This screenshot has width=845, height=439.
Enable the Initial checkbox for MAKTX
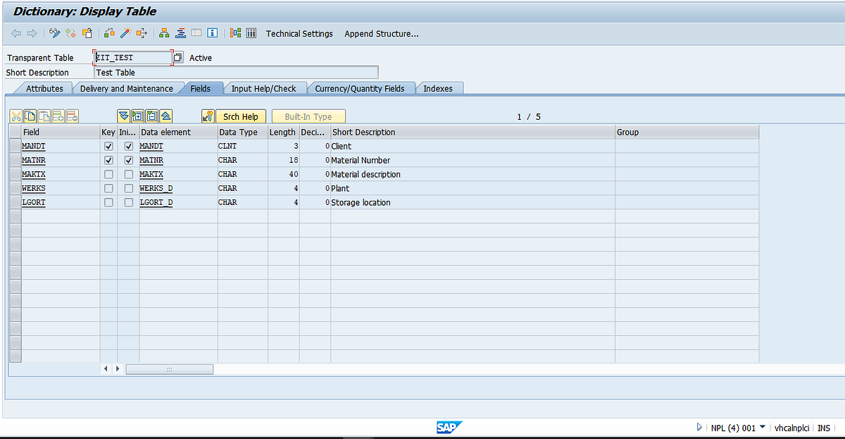(x=128, y=174)
